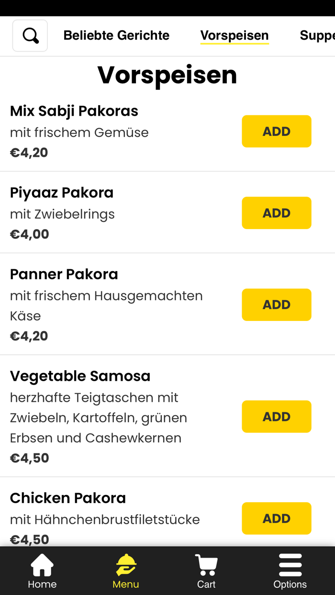Add Piyaaz Pakora to the cart
Viewport: 335px width, 595px height.
click(x=277, y=213)
